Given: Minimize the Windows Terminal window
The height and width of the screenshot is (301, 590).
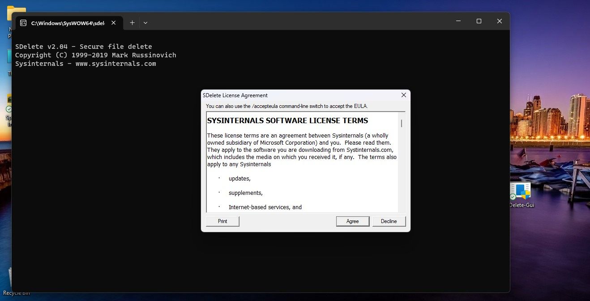Looking at the screenshot, I should tap(457, 21).
